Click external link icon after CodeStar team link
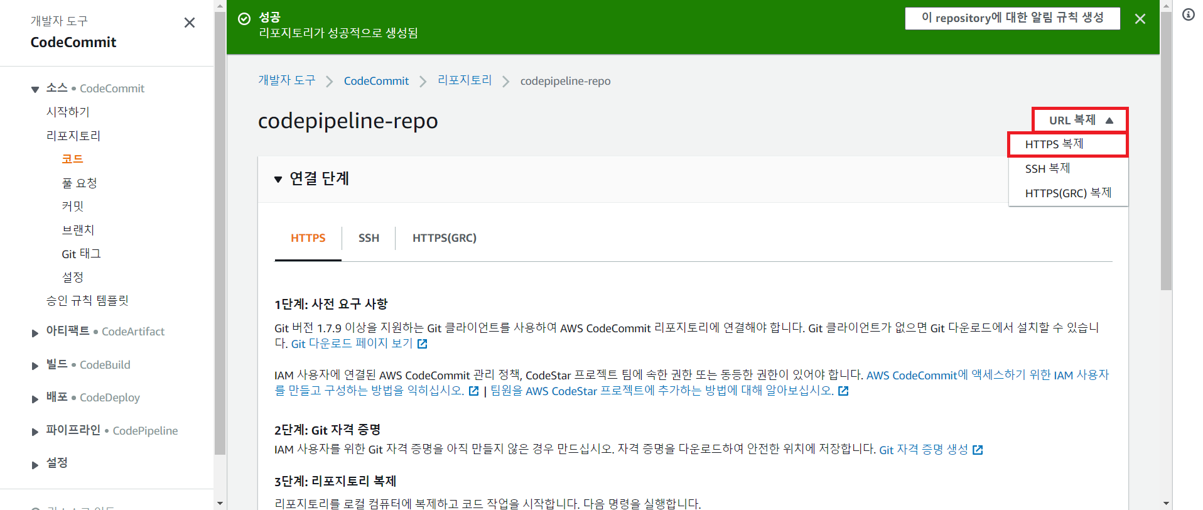The width and height of the screenshot is (1203, 510). point(843,391)
